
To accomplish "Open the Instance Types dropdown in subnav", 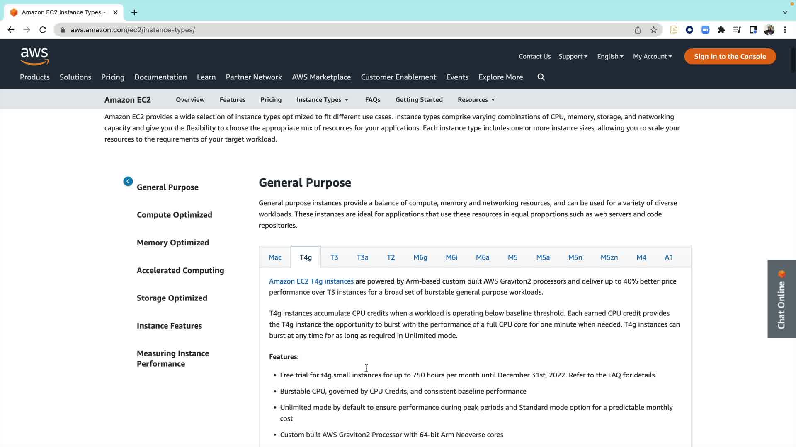I will click(x=323, y=100).
